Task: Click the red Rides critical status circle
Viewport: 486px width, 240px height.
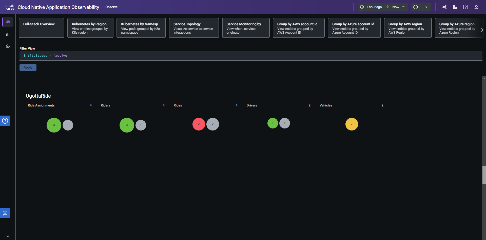Action: tap(199, 124)
